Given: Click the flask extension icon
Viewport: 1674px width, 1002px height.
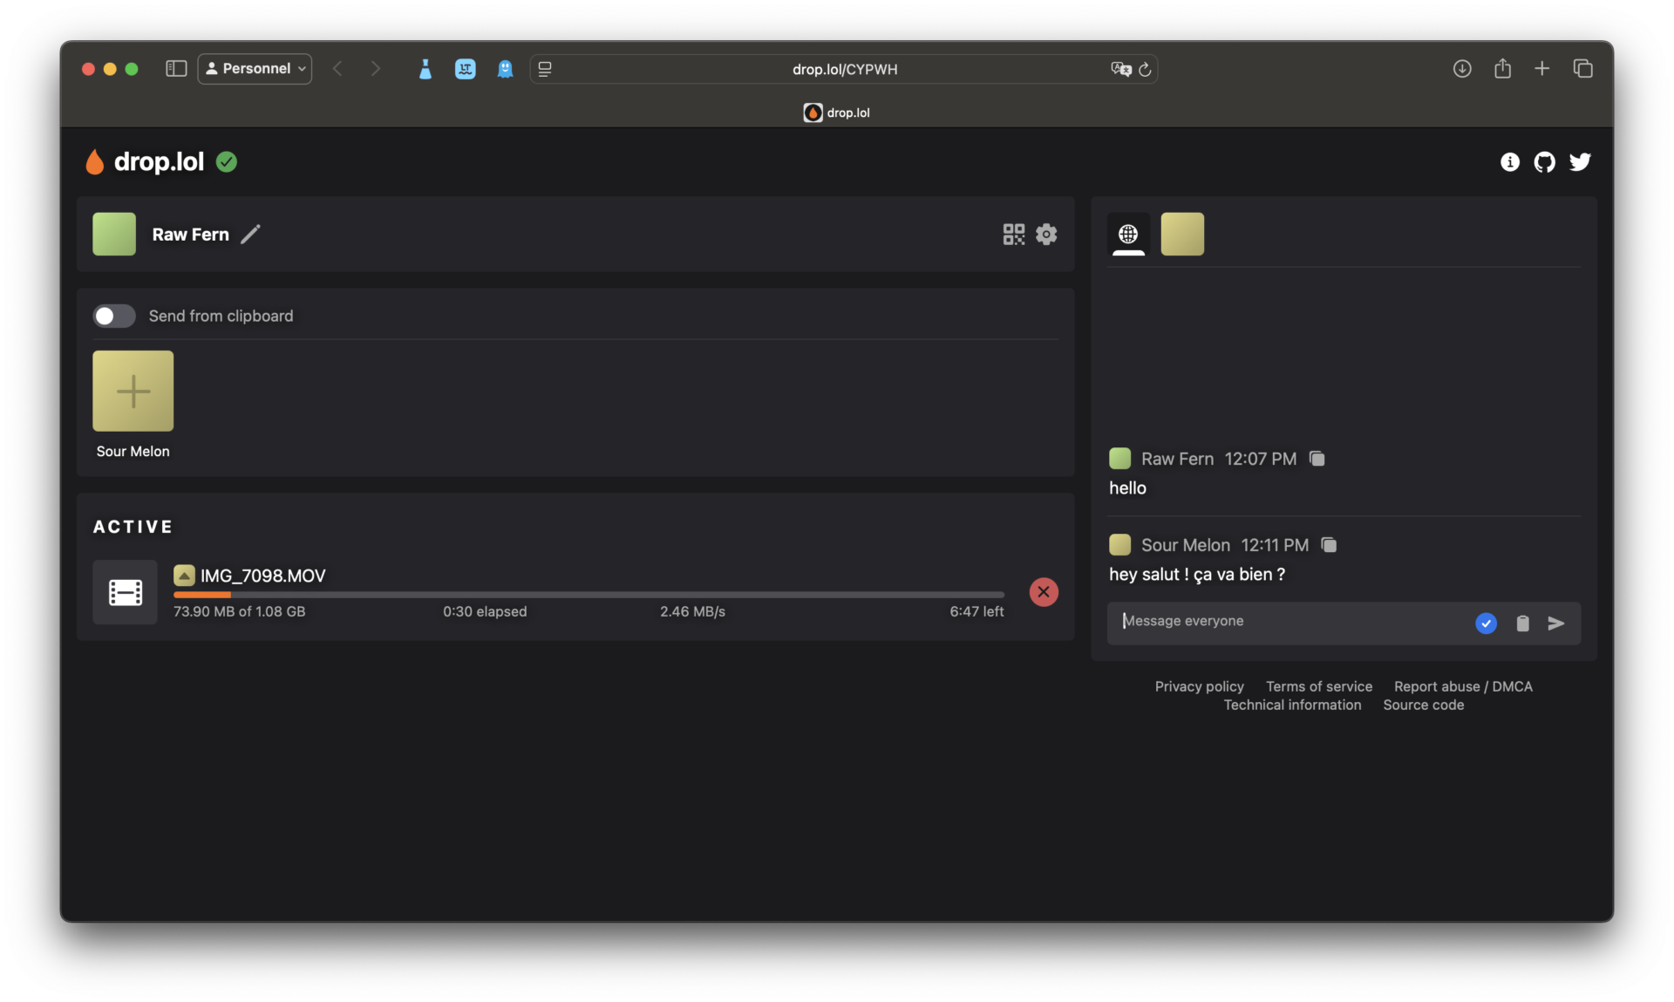Looking at the screenshot, I should [425, 69].
